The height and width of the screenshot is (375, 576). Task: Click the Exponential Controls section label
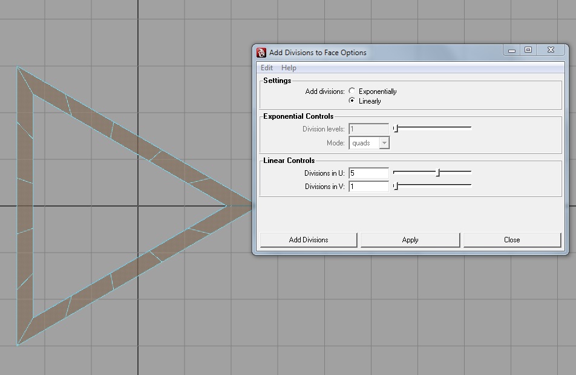point(298,116)
